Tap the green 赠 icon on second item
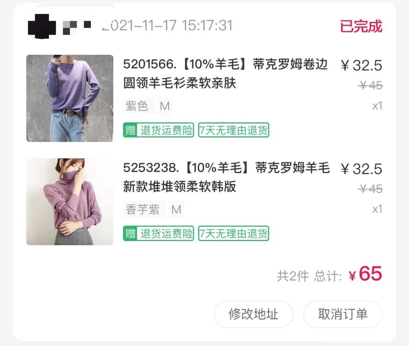This screenshot has width=409, height=346. click(130, 233)
